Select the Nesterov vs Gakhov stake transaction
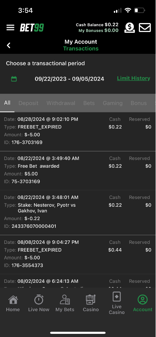Screen dimensions: 156x337 point(78,213)
